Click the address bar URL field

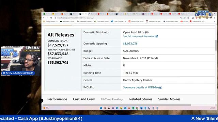pos(117,18)
